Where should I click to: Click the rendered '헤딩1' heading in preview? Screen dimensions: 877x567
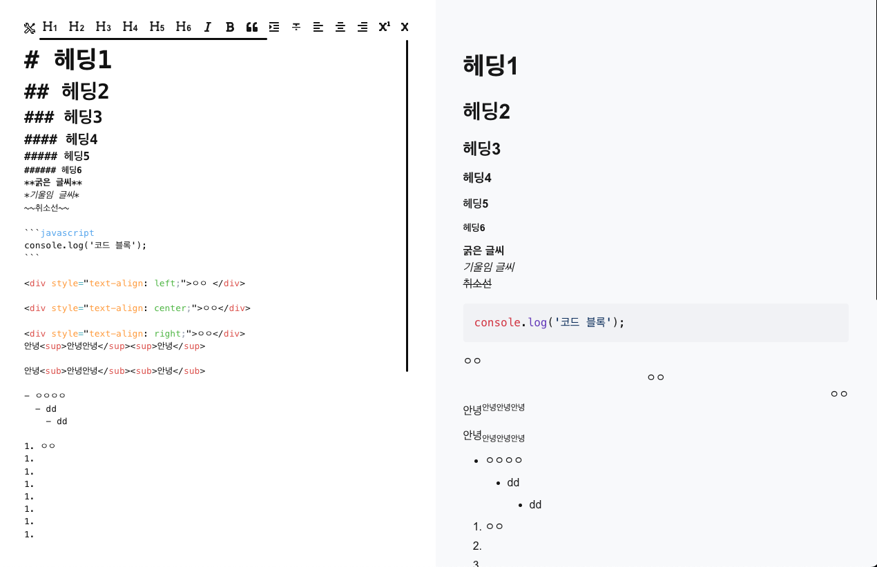point(490,66)
